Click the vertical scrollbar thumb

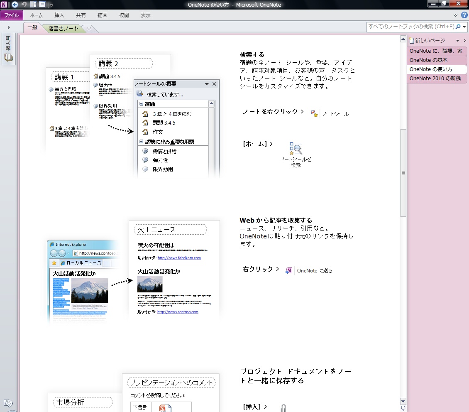tap(403, 173)
